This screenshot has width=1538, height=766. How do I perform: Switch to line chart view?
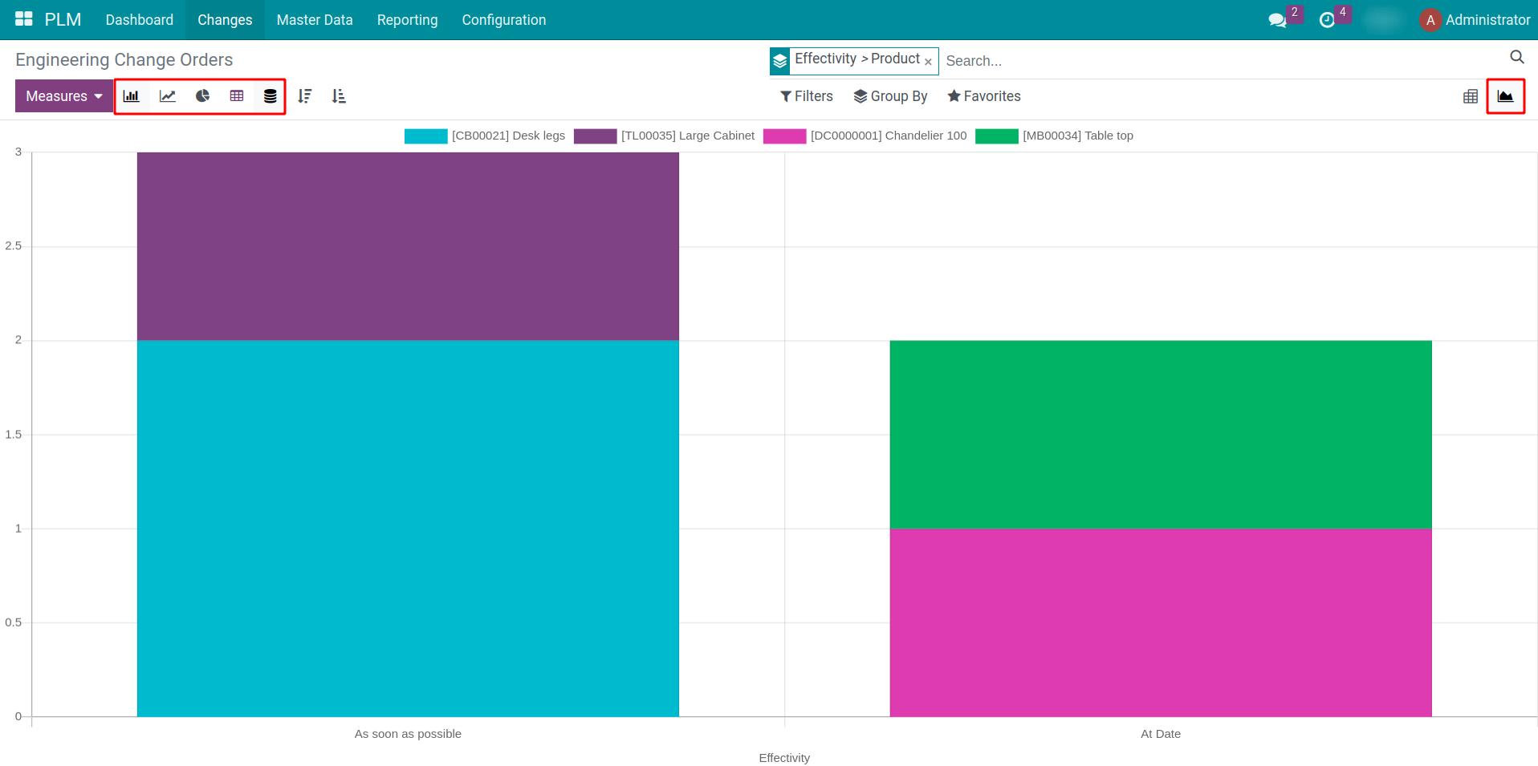coord(168,96)
